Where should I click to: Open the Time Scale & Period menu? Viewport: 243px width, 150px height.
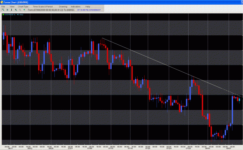[43, 7]
